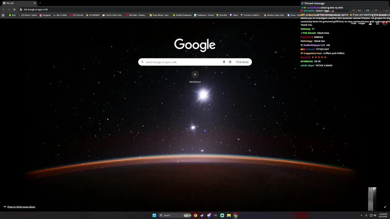
Task: Show hidden system tray icons
Action: pos(361,215)
